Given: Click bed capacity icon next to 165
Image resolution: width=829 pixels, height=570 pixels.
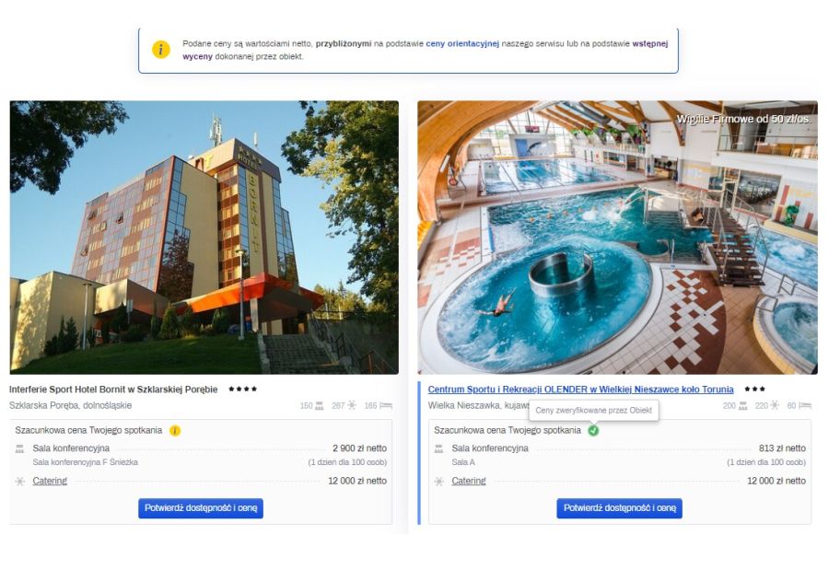Looking at the screenshot, I should tap(386, 405).
